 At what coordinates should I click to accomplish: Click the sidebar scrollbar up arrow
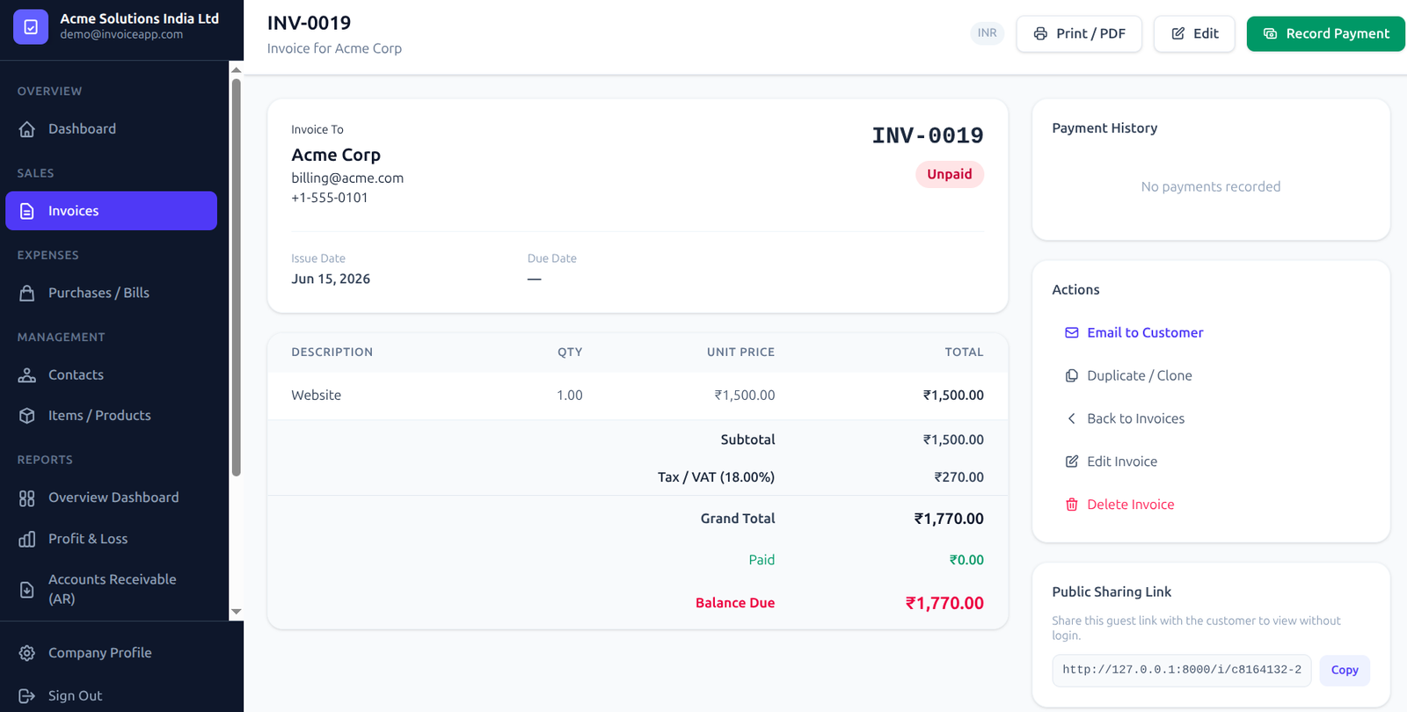pyautogui.click(x=236, y=69)
